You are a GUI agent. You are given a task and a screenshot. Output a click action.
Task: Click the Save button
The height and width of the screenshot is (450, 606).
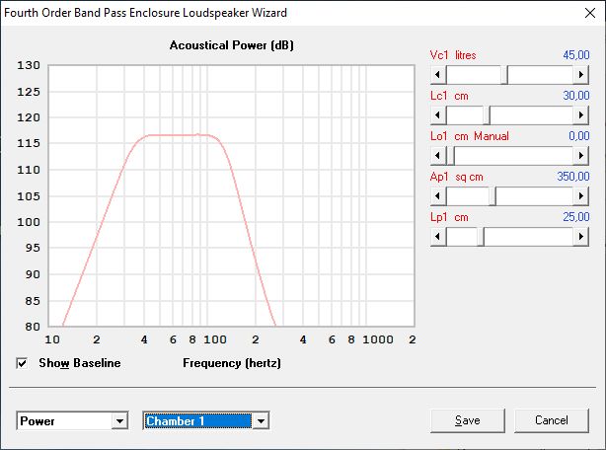pyautogui.click(x=467, y=420)
